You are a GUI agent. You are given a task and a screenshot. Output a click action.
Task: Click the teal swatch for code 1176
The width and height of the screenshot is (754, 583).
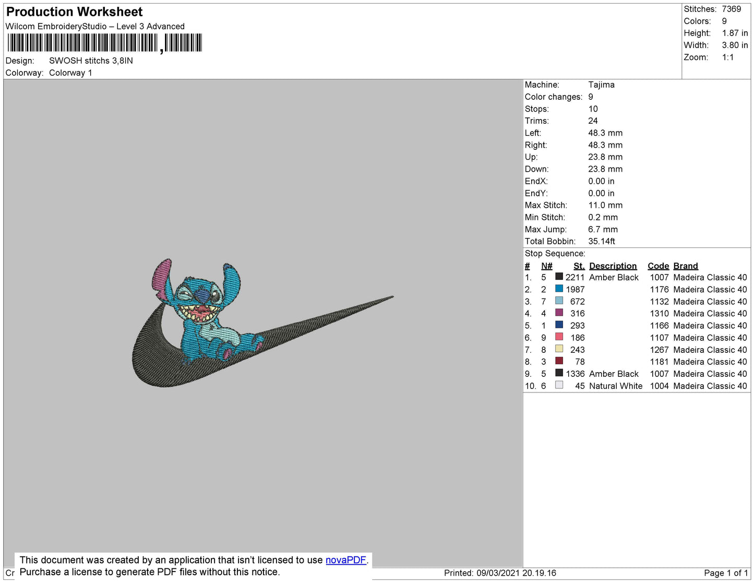click(x=559, y=289)
